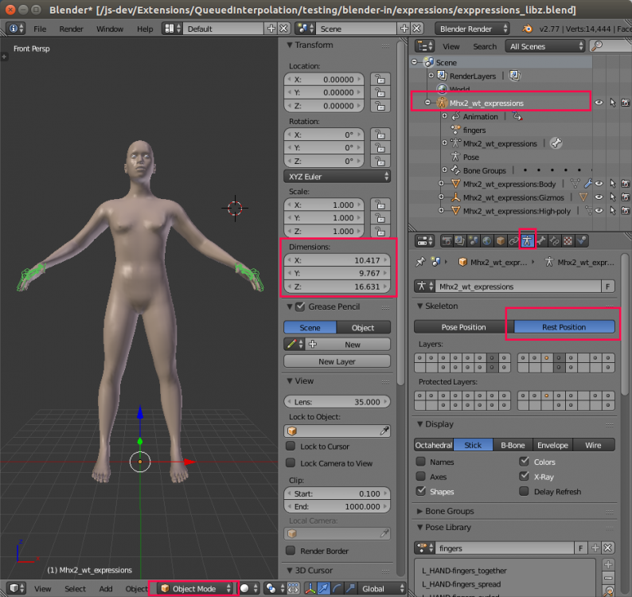Click the New Layer button

click(x=337, y=361)
